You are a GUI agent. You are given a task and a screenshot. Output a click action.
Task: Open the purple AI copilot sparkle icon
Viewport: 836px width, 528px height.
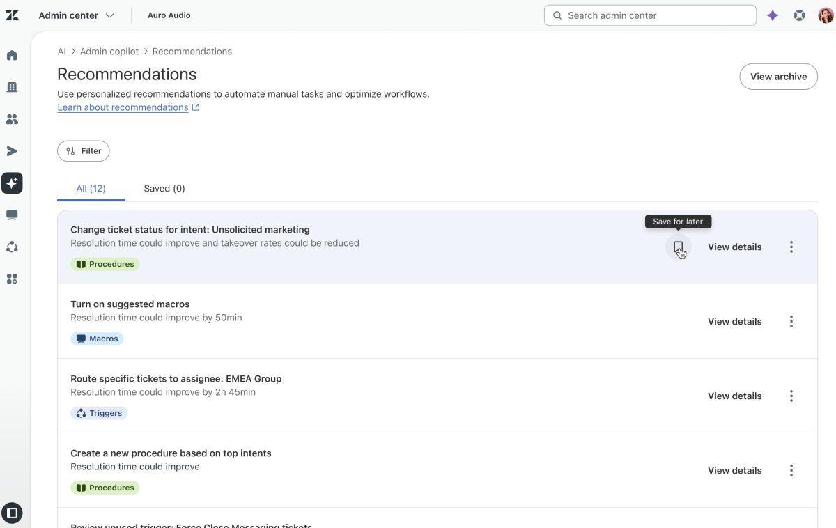[773, 15]
